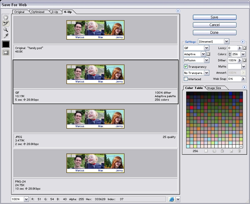Increase the Colors value stepper
The image size is (250, 204).
[x=230, y=53]
